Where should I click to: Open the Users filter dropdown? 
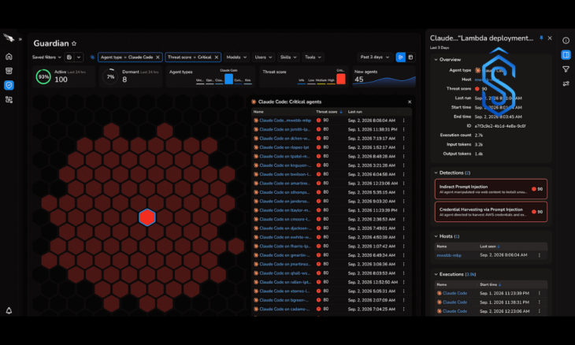(263, 57)
